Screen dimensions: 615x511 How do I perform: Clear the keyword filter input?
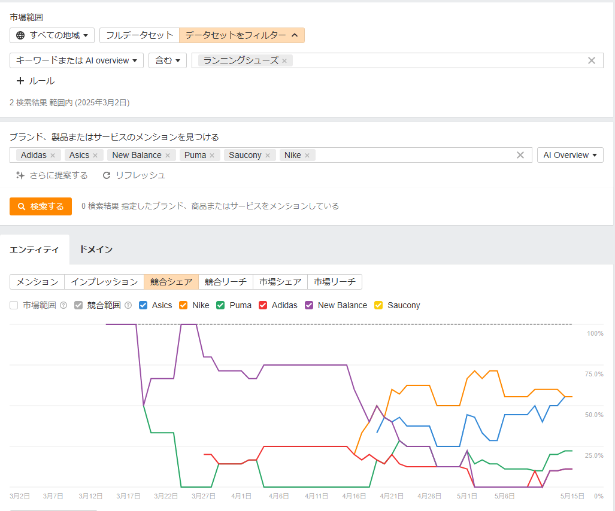point(591,60)
